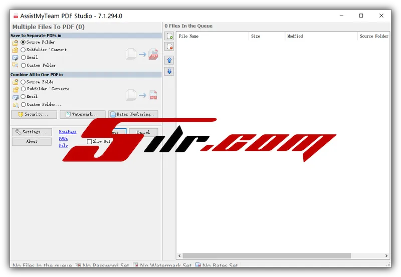The image size is (401, 277).
Task: Open the HomePage link
Action: click(68, 132)
